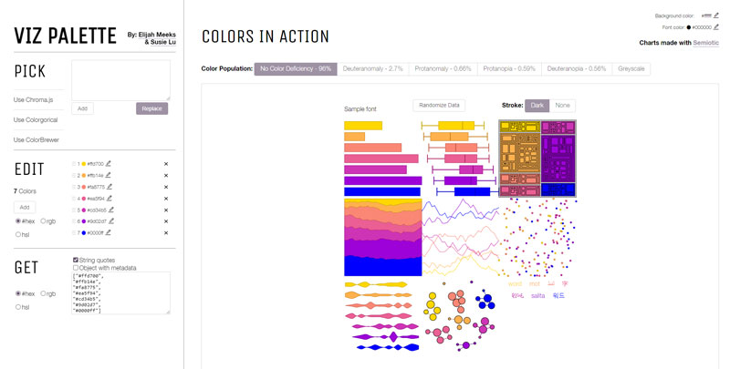Click the pink swatch of color 4
This screenshot has height=369, width=730.
tap(84, 199)
